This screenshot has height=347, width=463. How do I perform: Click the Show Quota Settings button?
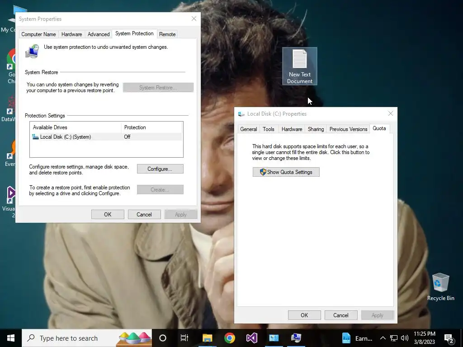pos(286,172)
